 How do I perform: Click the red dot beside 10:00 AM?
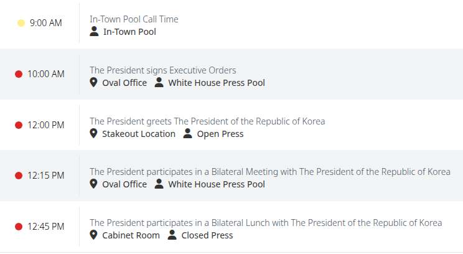tap(19, 74)
